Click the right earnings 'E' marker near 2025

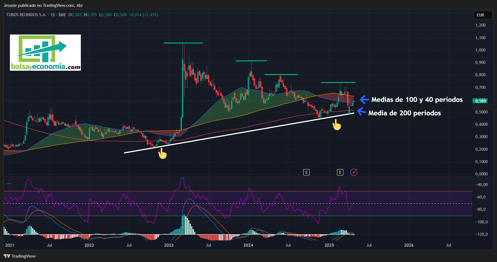click(x=340, y=172)
